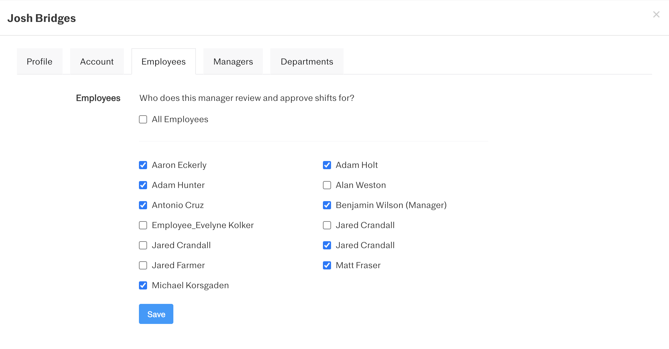This screenshot has width=669, height=349.
Task: Deselect Benjamin Wilson (Manager)
Action: 327,205
